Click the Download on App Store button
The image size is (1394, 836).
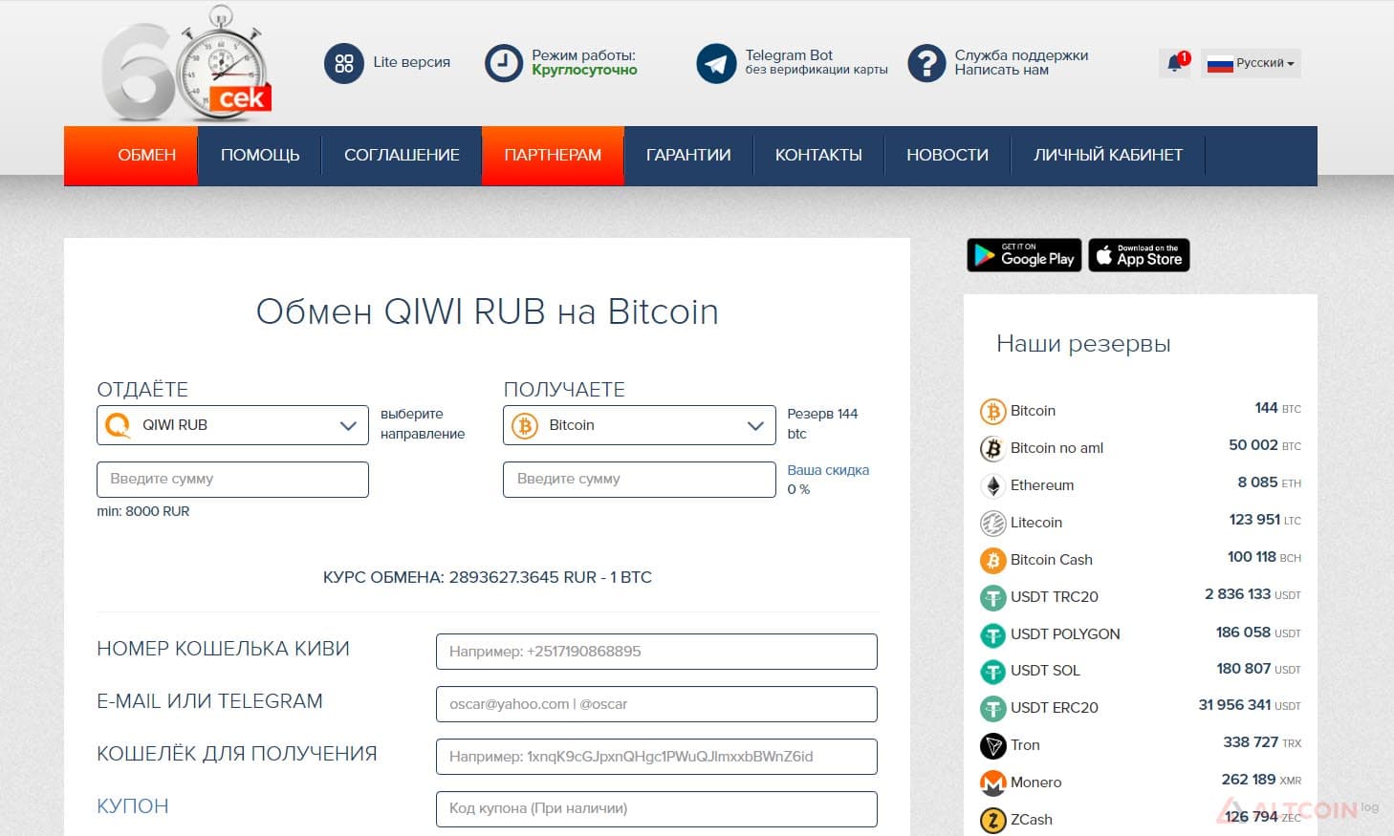(x=1139, y=255)
